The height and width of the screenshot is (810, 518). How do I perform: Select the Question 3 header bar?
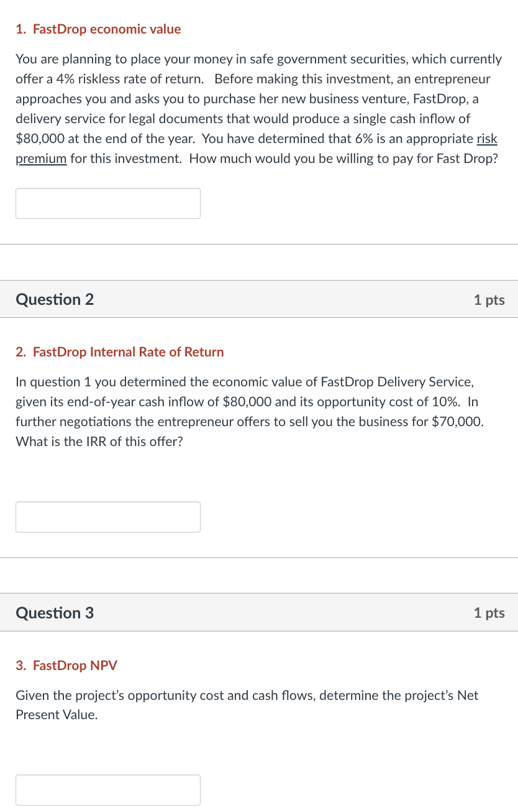259,612
